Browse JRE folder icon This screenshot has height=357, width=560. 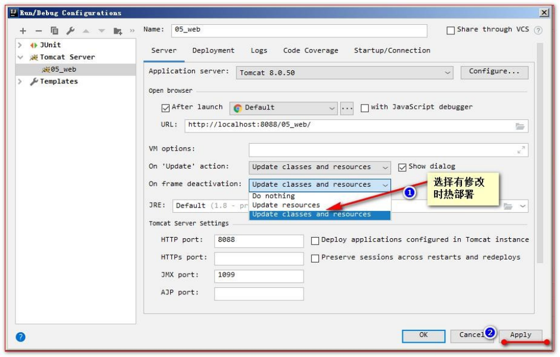[508, 206]
